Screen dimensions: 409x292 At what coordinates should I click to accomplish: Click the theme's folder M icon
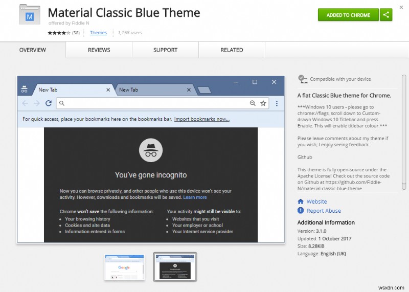30,15
